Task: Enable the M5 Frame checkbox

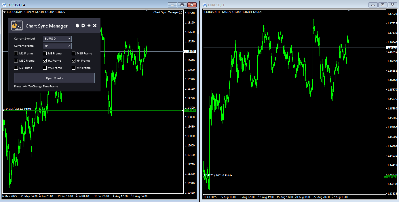Action: click(45, 53)
